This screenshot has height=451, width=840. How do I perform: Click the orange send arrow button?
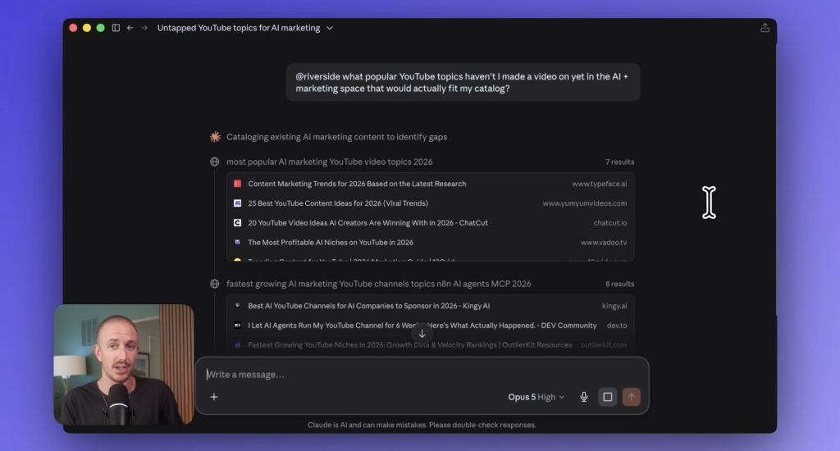coord(631,397)
